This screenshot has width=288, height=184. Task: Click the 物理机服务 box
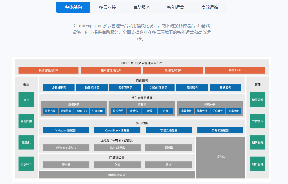[92, 87]
